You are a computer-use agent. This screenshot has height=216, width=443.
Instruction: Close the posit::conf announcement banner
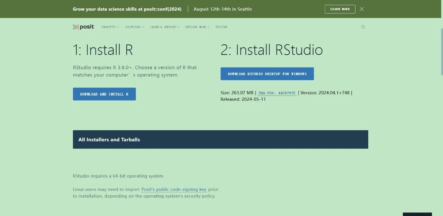[x=362, y=9]
